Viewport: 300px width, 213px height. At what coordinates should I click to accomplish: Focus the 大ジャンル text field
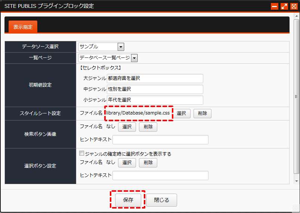point(155,78)
